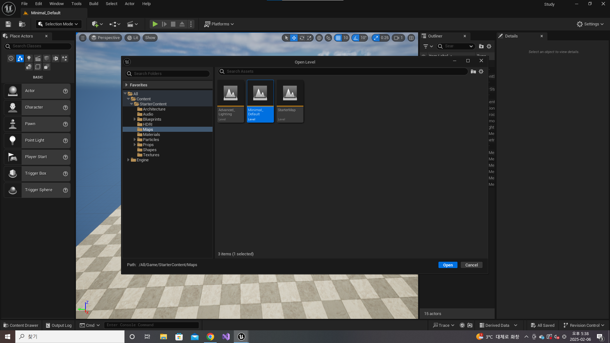Select the Basic actors category icon
Screen dimensions: 610x343
pos(20,58)
